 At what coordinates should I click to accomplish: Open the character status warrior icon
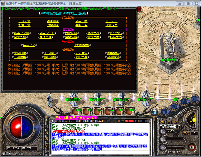pos(163,112)
